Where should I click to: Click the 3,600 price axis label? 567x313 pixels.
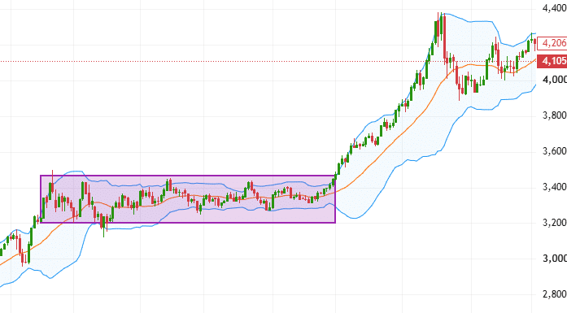click(554, 150)
